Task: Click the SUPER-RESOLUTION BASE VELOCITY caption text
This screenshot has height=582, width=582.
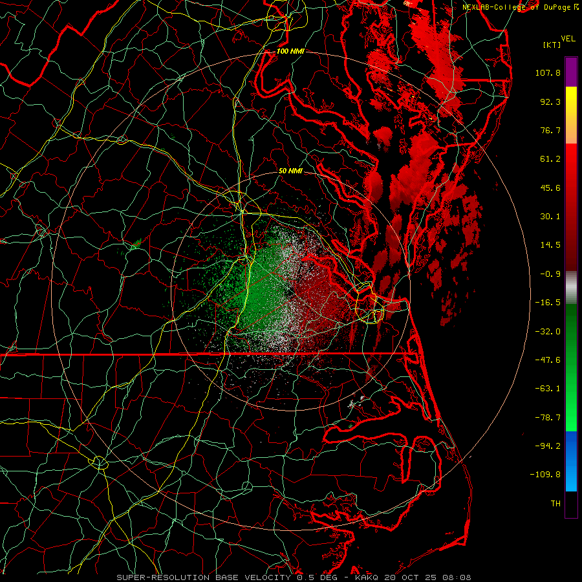Action: pyautogui.click(x=204, y=577)
